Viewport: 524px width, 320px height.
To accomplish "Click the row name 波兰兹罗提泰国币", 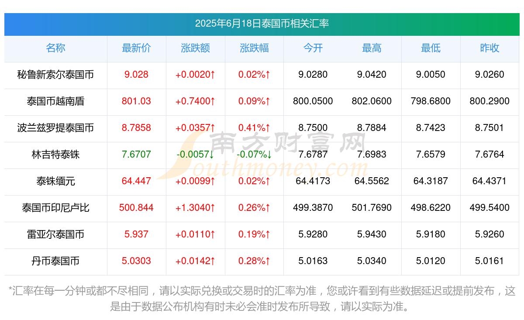I will tap(55, 128).
